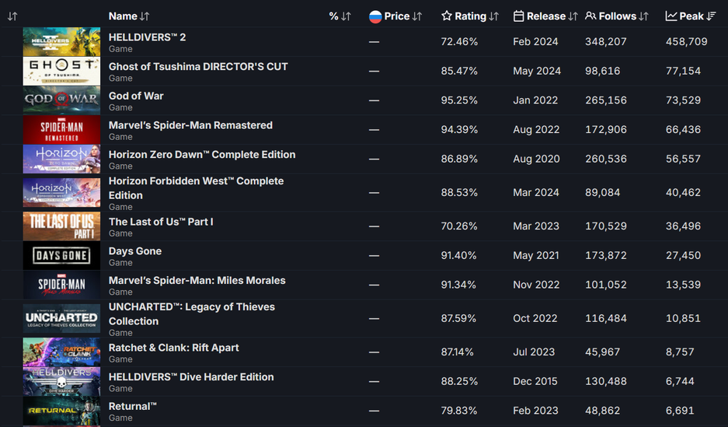Click the Marvel's Spider-Man Remastered thumbnail
The image size is (728, 427).
pyautogui.click(x=61, y=130)
